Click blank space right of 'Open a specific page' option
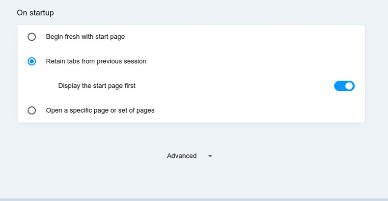The width and height of the screenshot is (388, 201). 260,110
